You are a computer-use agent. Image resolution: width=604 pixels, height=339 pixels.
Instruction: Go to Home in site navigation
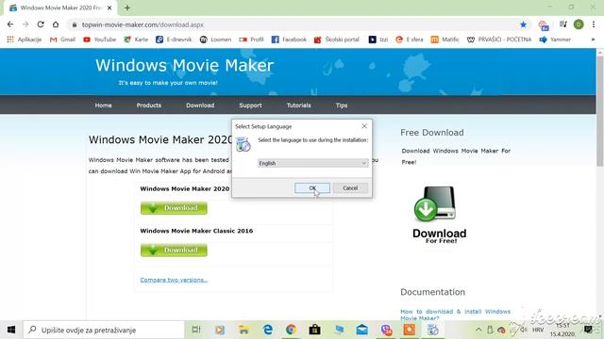tap(103, 105)
